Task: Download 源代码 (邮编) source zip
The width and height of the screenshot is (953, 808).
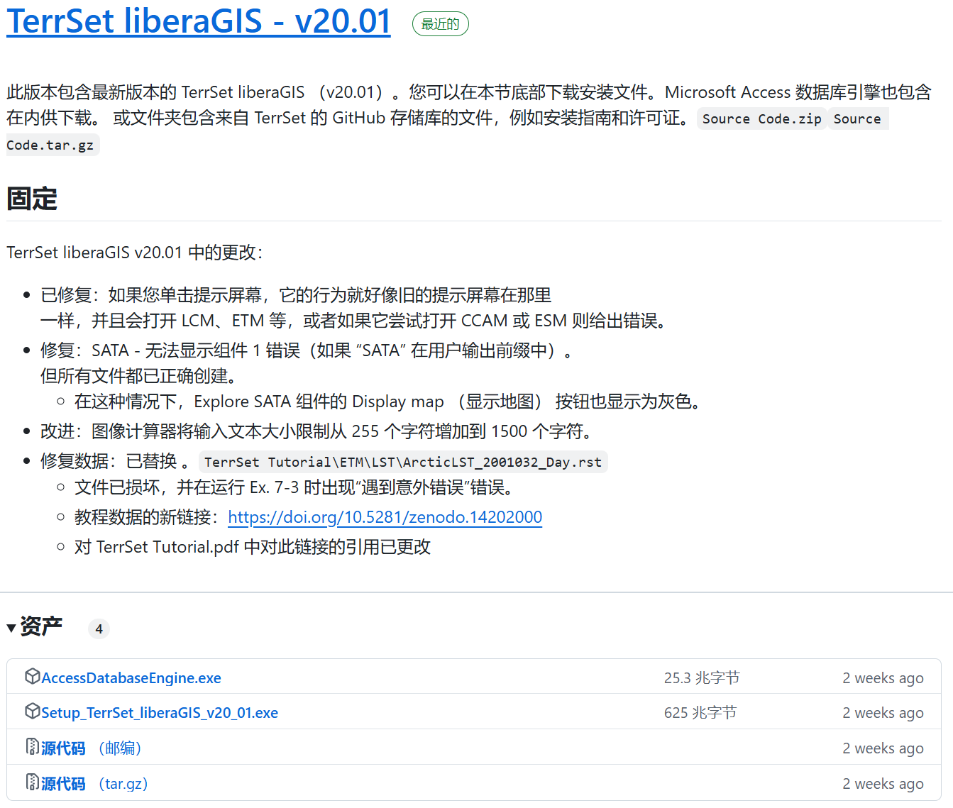Action: (92, 748)
